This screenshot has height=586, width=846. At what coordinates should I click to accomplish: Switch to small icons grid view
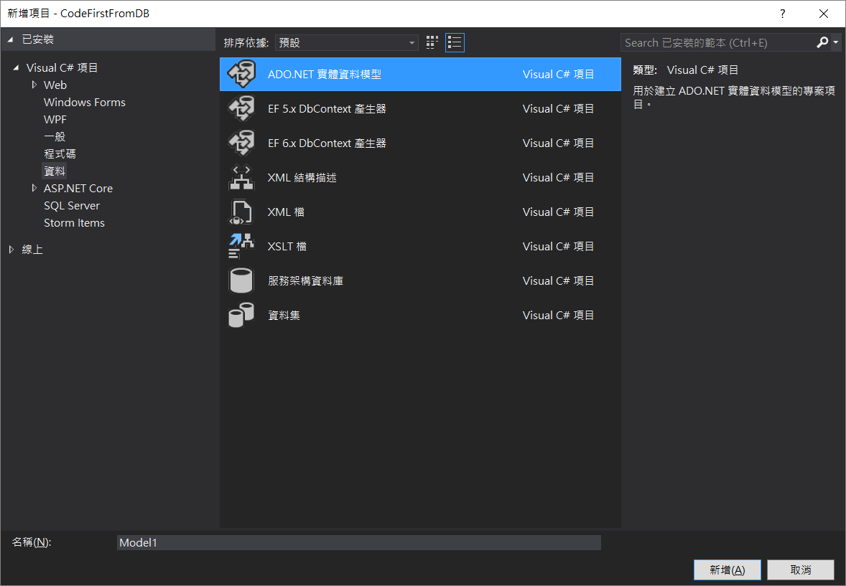pos(432,42)
